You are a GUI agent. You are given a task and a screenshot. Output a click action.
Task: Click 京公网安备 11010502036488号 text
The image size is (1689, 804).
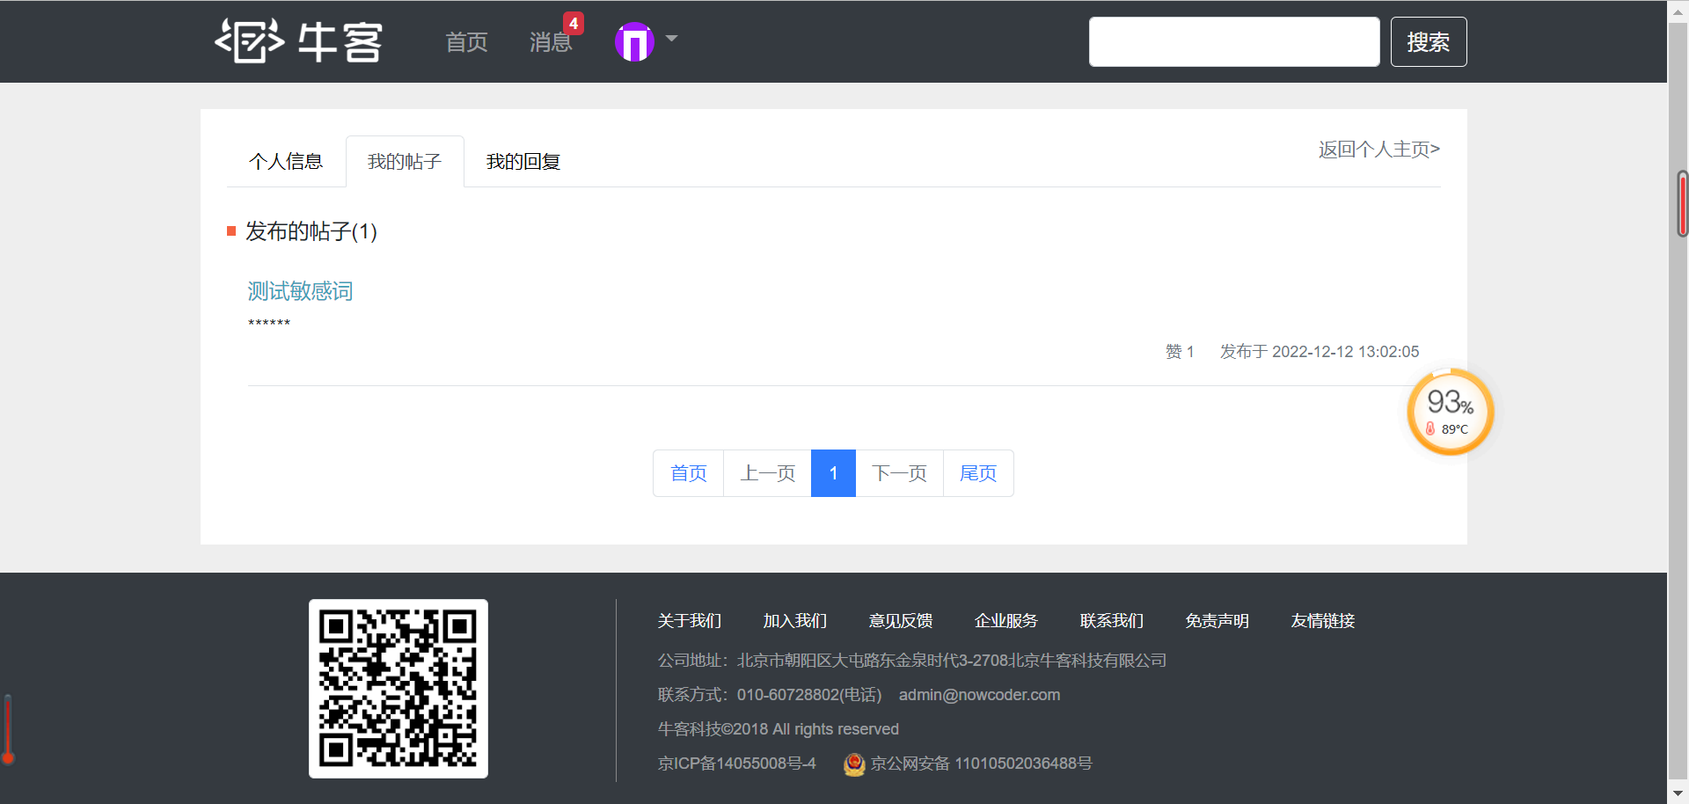[982, 764]
